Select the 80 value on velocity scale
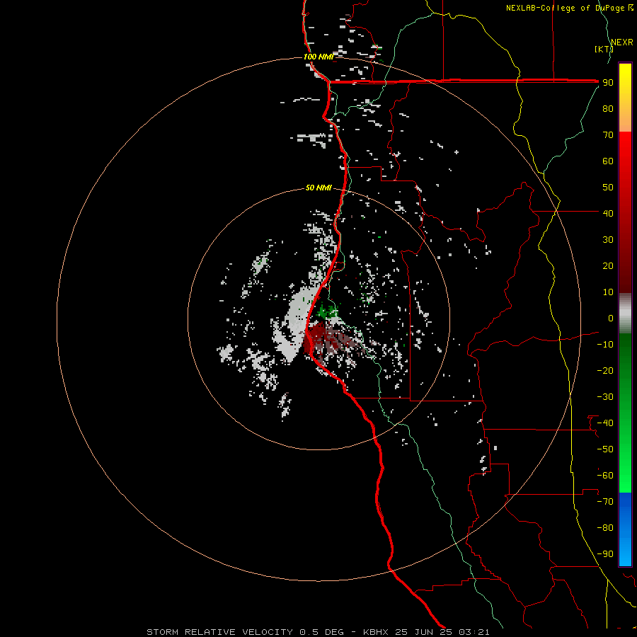 tap(608, 108)
